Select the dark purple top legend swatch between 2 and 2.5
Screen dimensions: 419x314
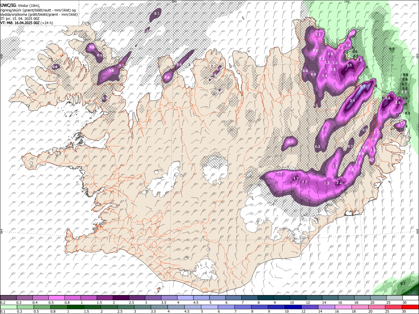[x=120, y=298]
